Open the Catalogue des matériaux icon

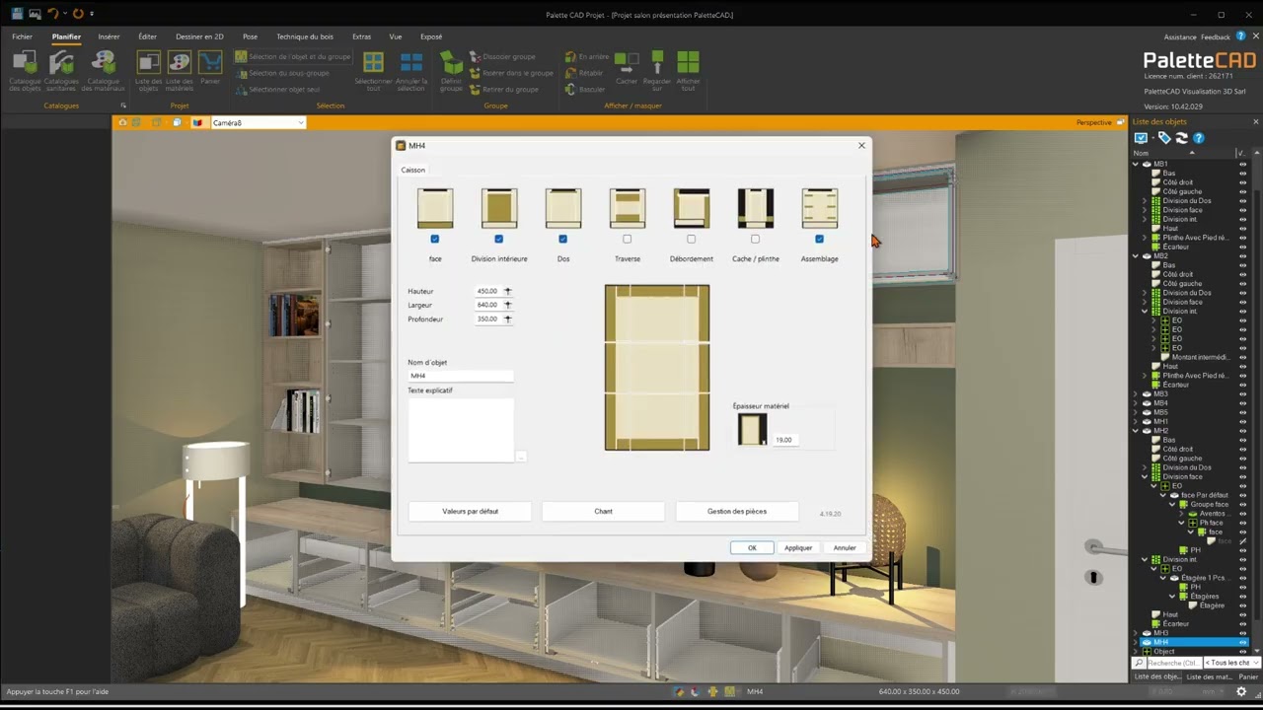coord(103,63)
